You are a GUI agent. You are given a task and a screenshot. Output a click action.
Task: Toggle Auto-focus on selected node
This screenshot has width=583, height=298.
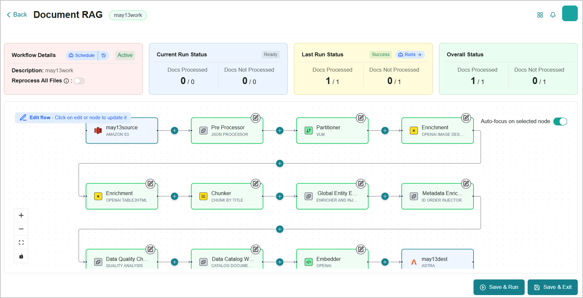pyautogui.click(x=560, y=121)
